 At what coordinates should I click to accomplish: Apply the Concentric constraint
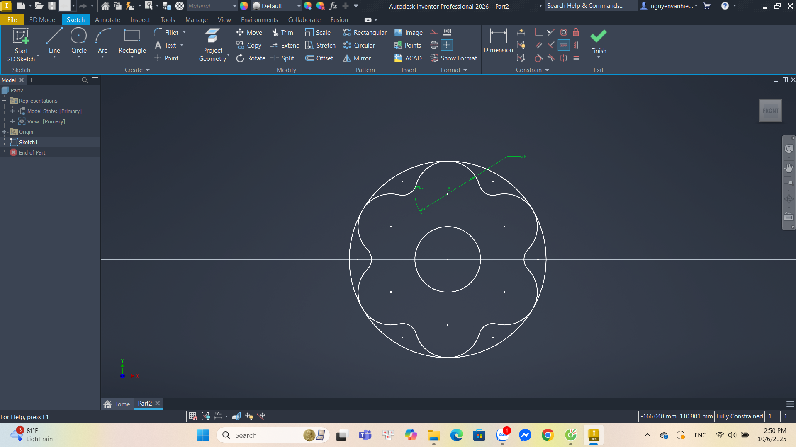563,33
